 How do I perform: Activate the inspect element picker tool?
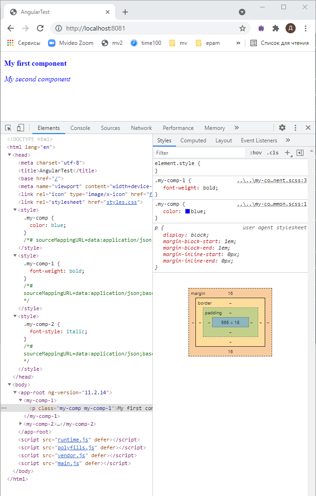pyautogui.click(x=8, y=128)
